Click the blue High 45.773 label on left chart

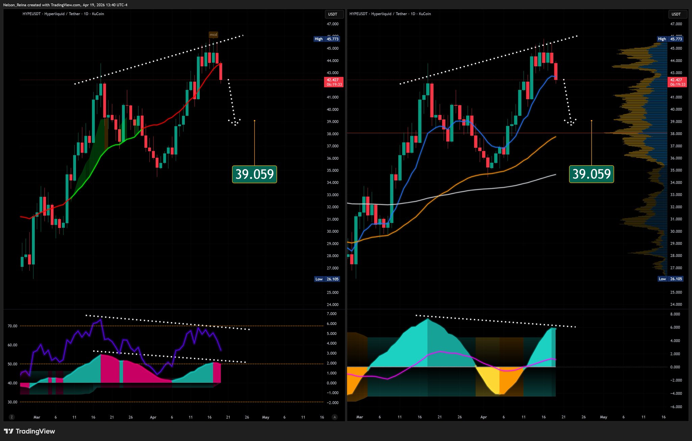pyautogui.click(x=326, y=39)
